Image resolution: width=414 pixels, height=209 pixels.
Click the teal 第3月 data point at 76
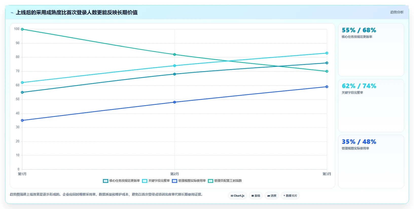327,63
